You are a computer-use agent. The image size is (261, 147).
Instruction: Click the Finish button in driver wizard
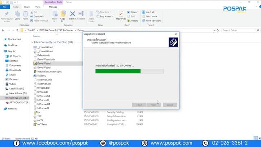point(153,105)
